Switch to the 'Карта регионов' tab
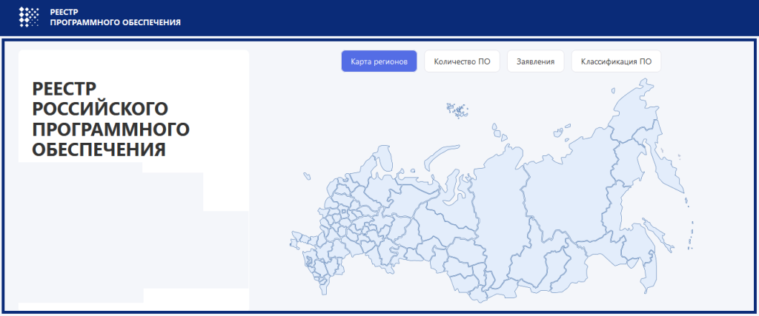759x316 pixels. coord(379,61)
